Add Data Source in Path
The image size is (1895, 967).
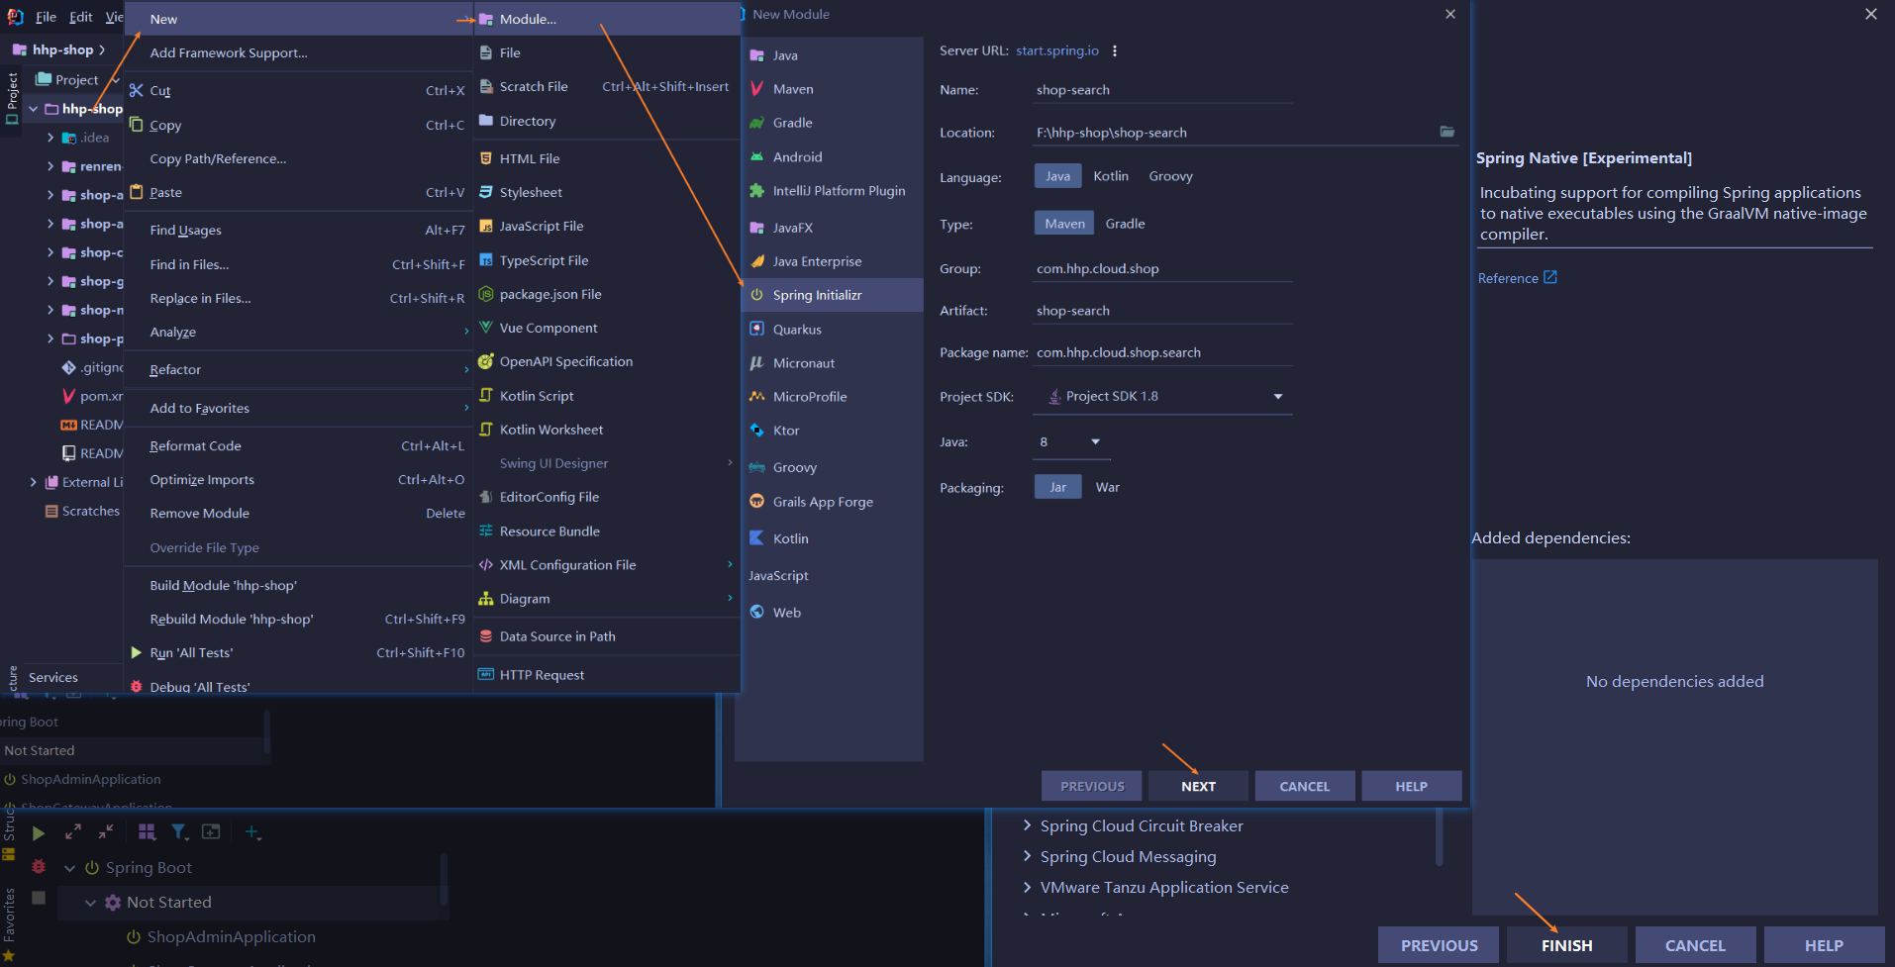click(607, 636)
